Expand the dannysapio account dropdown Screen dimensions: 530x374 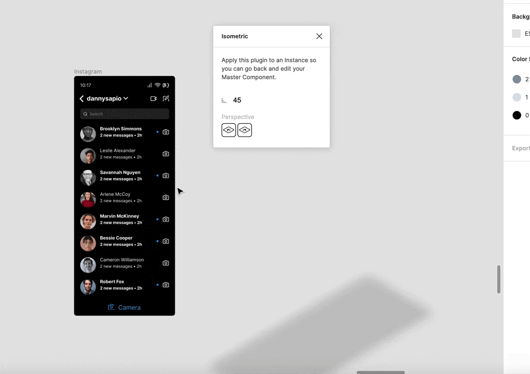126,98
